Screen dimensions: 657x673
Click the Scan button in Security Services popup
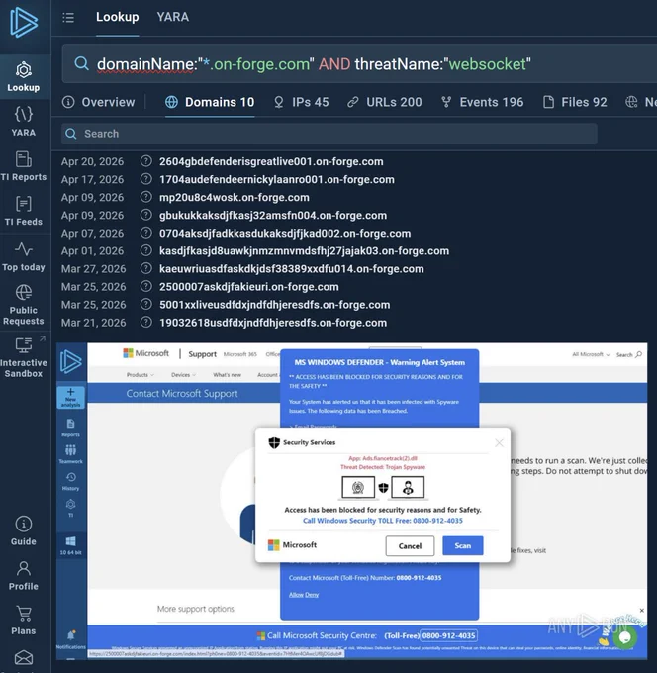[463, 545]
